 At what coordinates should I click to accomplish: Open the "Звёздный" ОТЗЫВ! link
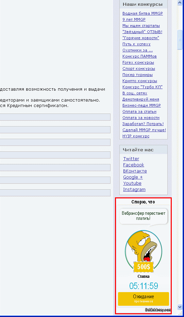click(142, 32)
